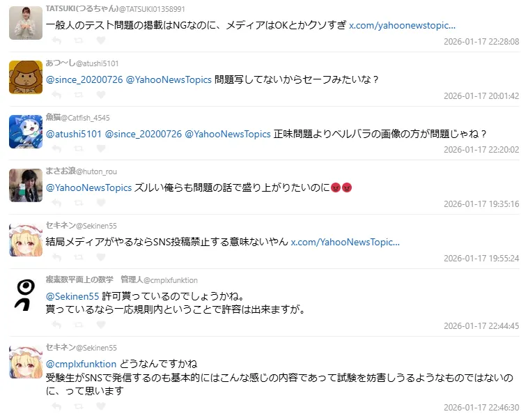
Task: Reply to TATSUKI's tweet
Action: click(x=56, y=40)
